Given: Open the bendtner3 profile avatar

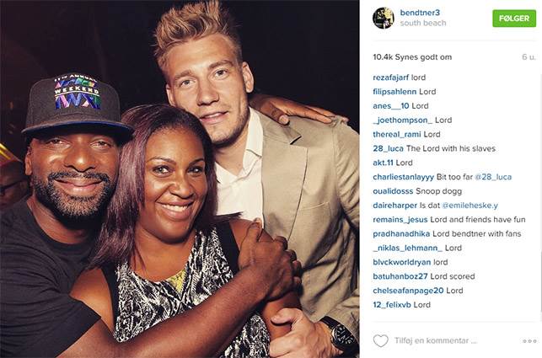Looking at the screenshot, I should [x=384, y=18].
